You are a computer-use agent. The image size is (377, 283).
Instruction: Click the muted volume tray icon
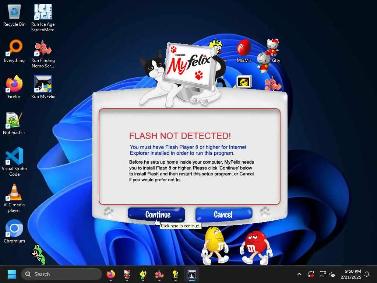coord(332,274)
